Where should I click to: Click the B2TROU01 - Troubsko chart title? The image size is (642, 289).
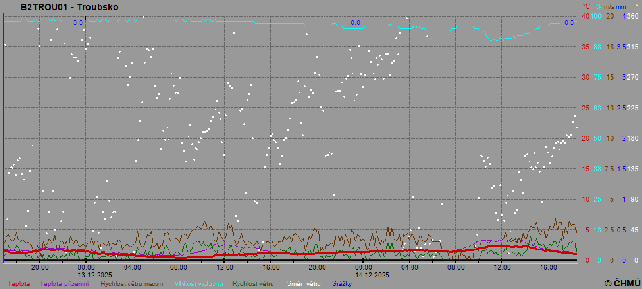(x=60, y=7)
